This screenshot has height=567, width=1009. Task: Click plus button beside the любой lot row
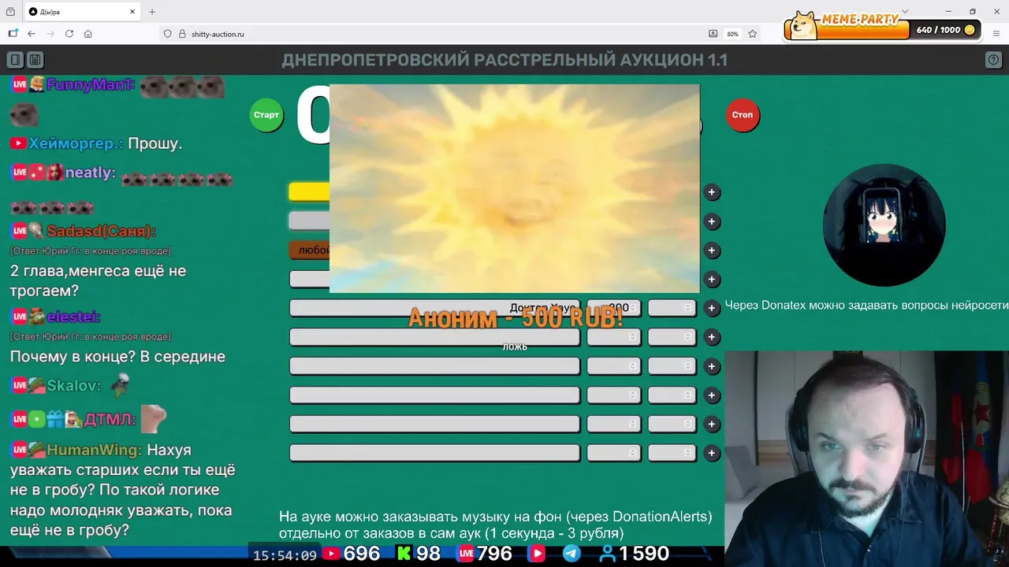(712, 250)
